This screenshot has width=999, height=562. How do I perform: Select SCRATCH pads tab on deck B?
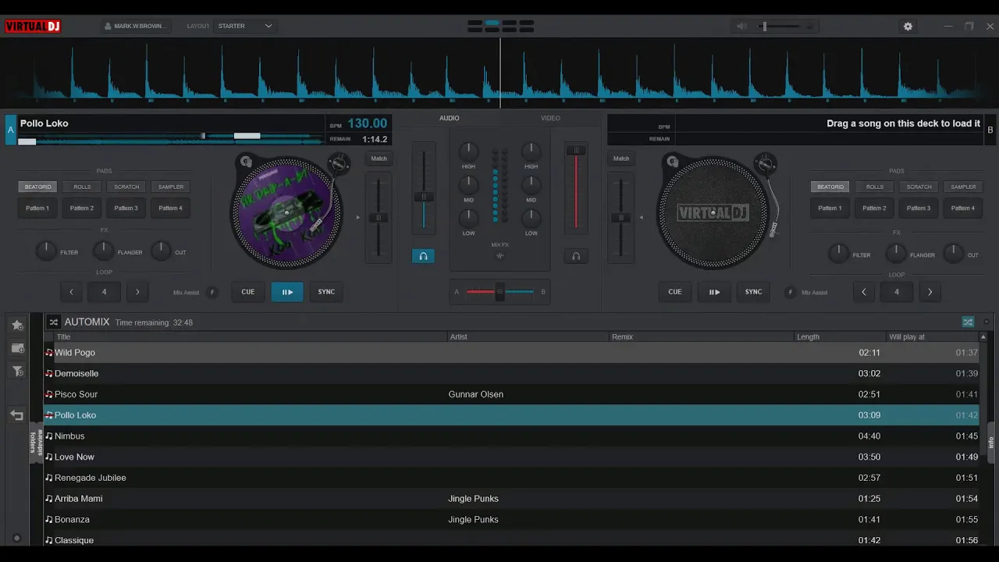919,187
